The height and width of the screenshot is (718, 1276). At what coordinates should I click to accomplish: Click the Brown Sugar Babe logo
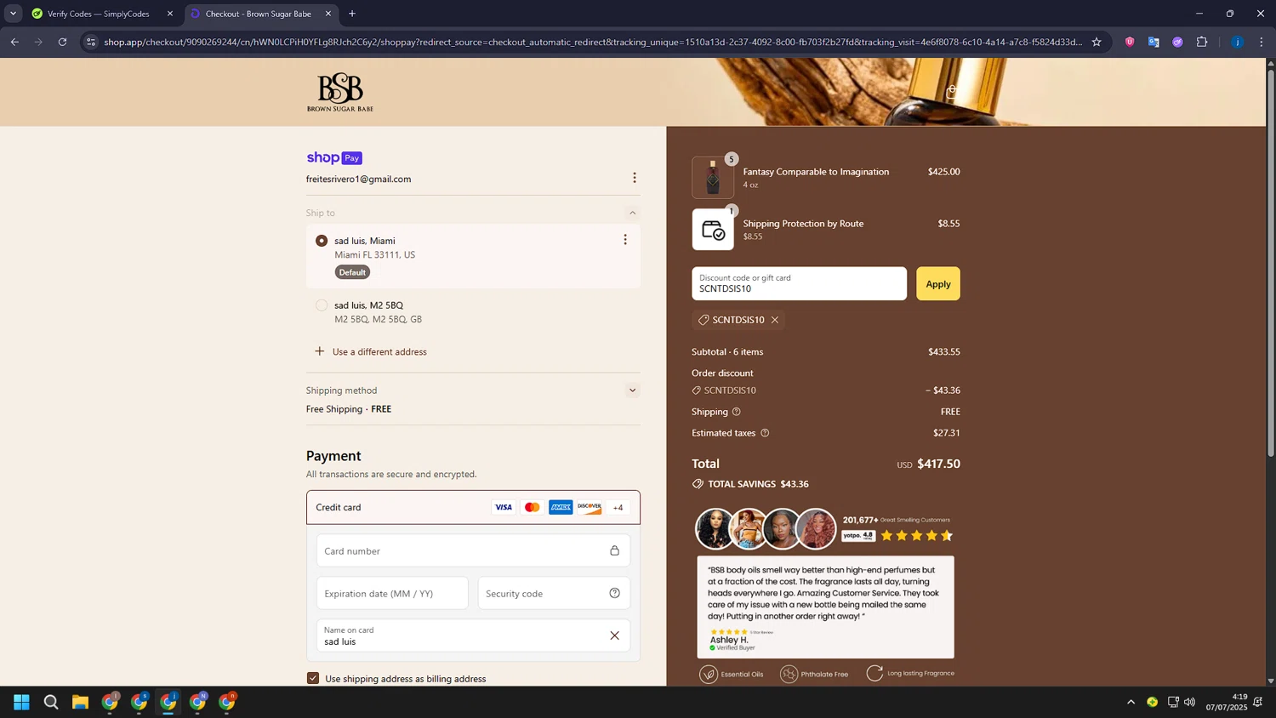coord(339,92)
